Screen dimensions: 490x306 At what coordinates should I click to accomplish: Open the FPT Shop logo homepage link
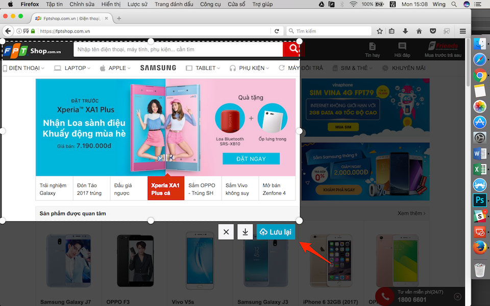33,50
